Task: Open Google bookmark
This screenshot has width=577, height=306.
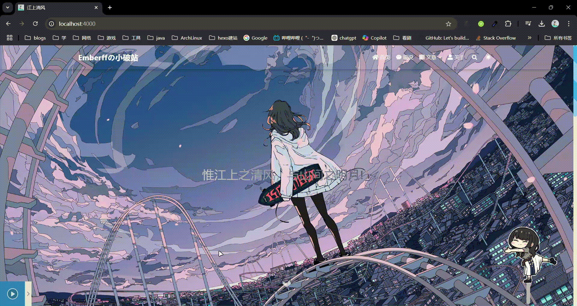Action: pos(255,38)
